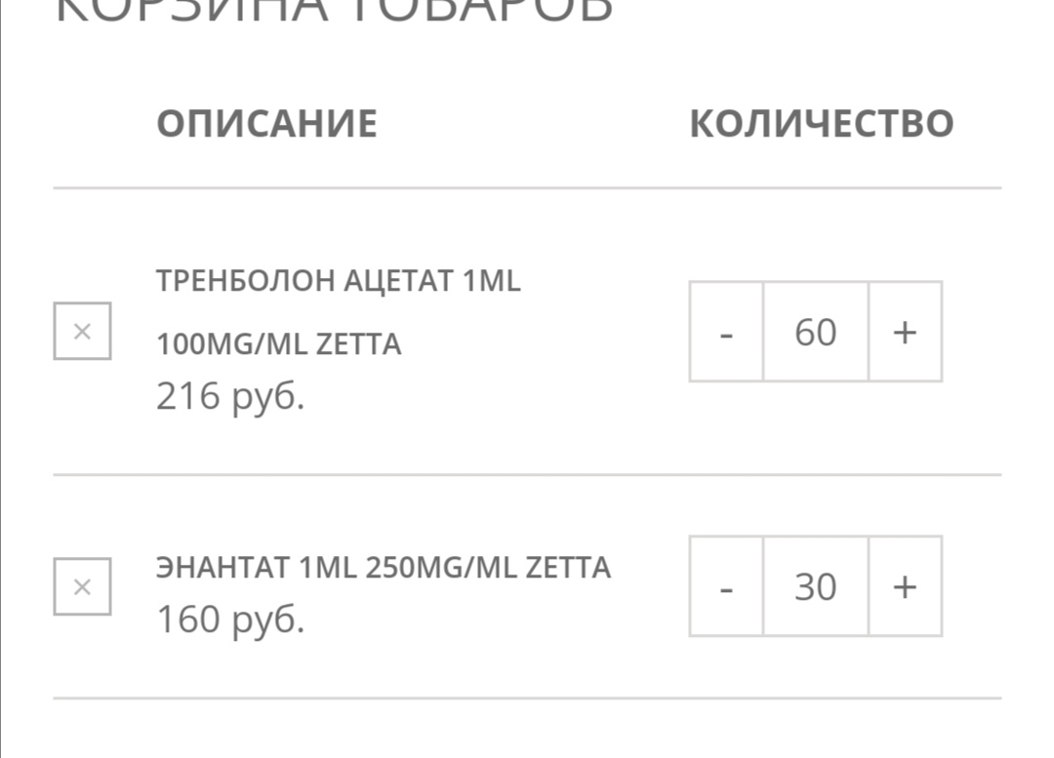Click the КОЛИЧЕСТВО column header
Screen dimensions: 1054x758
pos(822,123)
